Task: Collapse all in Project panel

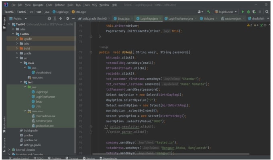Action: (x=61, y=18)
